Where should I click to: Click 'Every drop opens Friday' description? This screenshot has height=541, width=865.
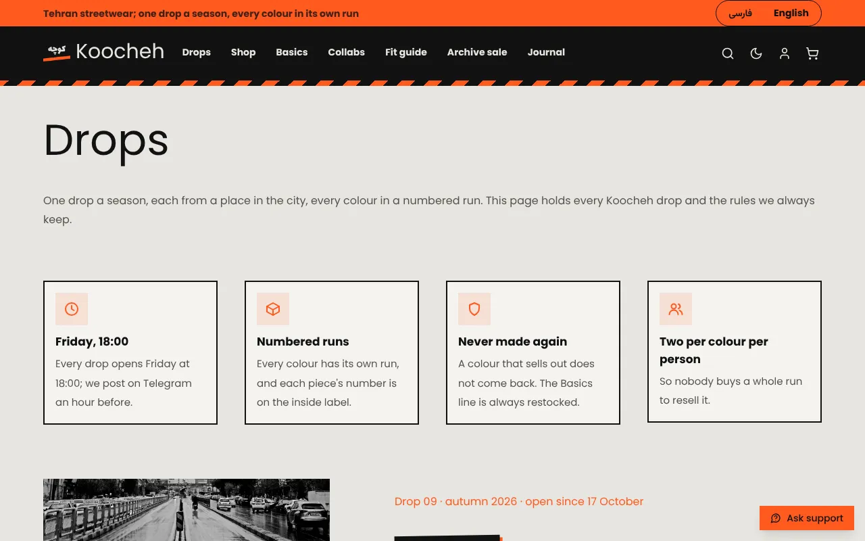click(124, 383)
